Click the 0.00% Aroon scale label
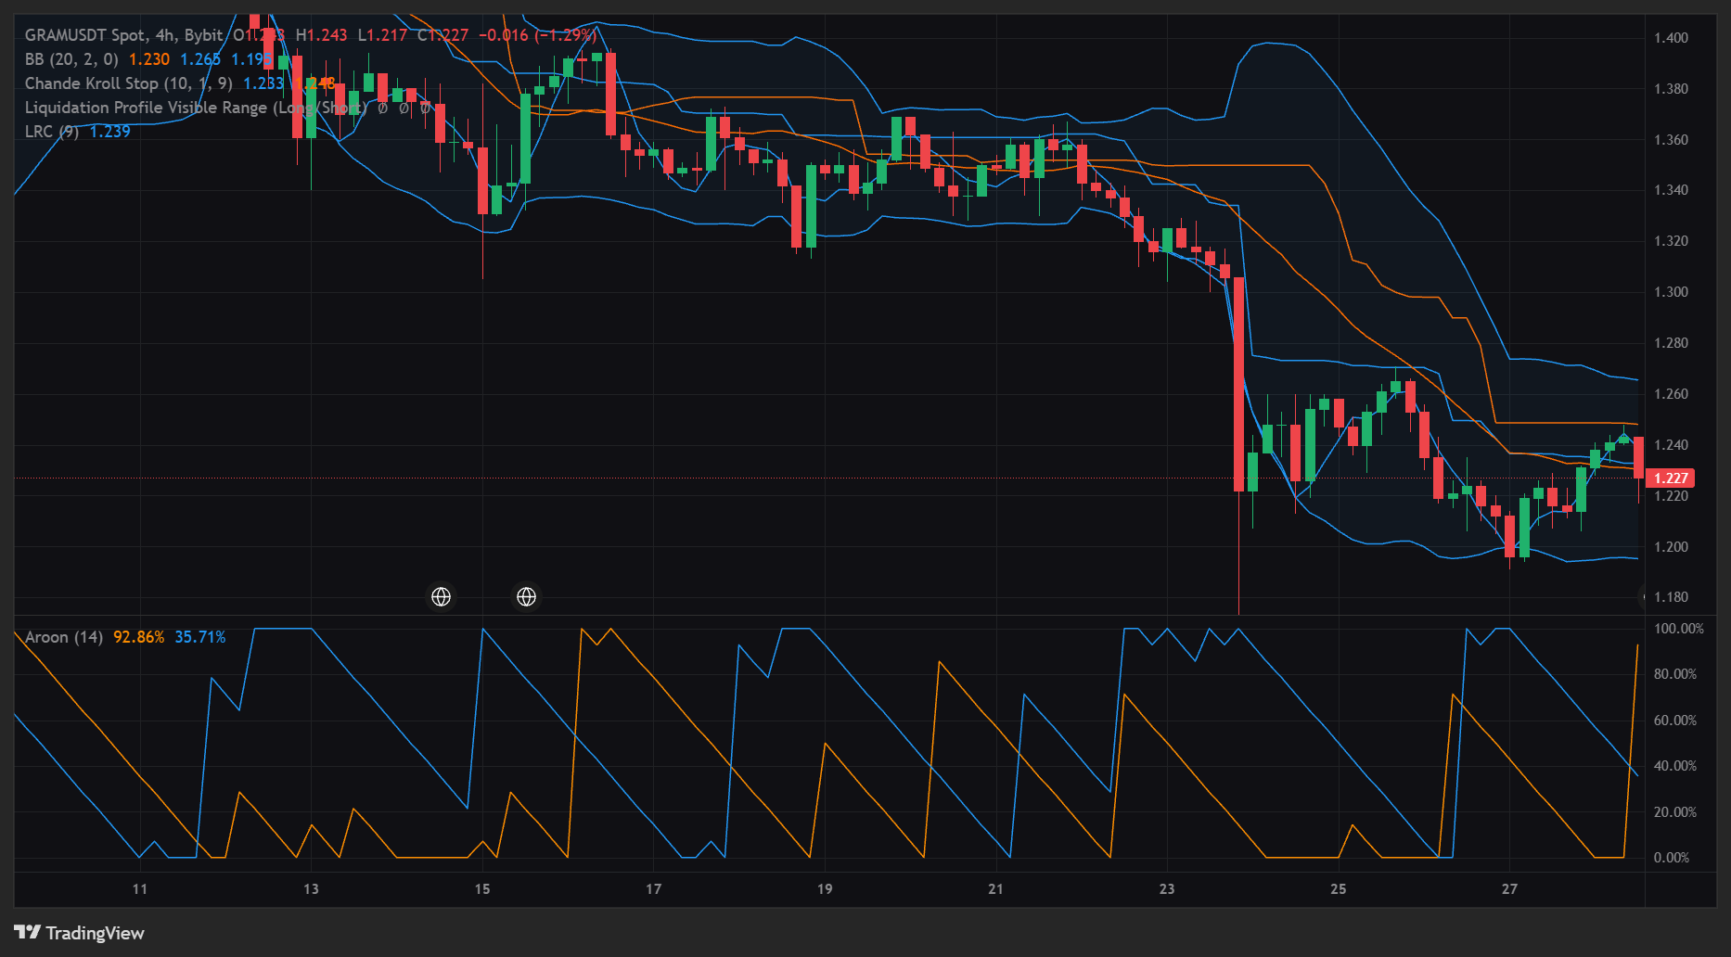Viewport: 1731px width, 957px height. pos(1672,858)
